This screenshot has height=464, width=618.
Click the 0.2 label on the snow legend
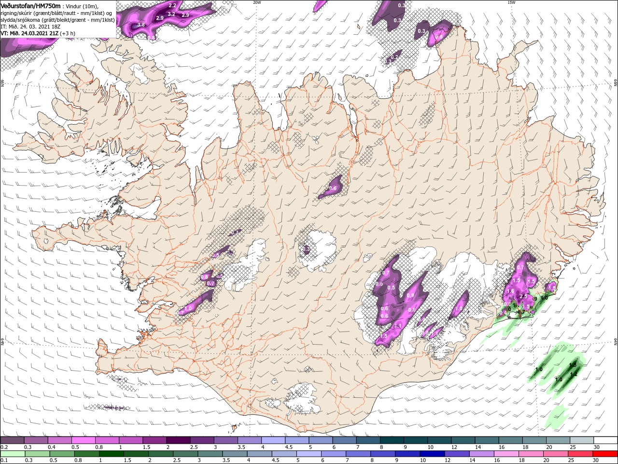4,448
